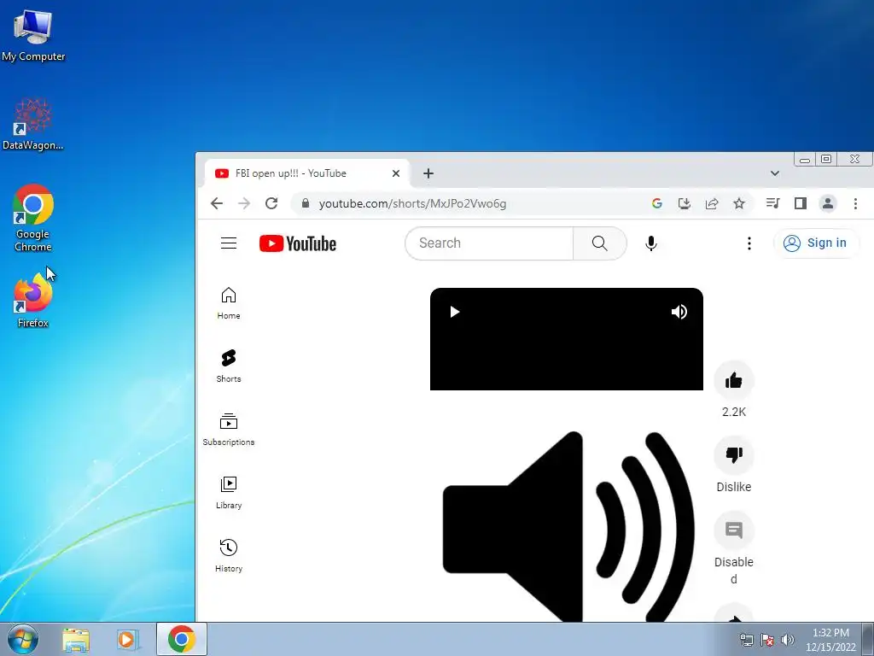Go forward in Chrome navigation
Screen dimensions: 874x656
point(244,203)
